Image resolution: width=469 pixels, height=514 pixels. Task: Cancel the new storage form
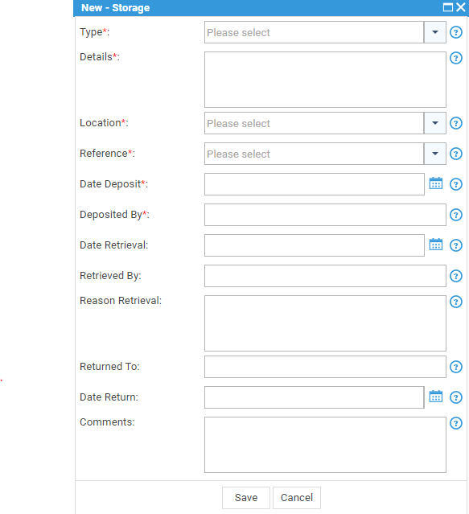pyautogui.click(x=297, y=498)
